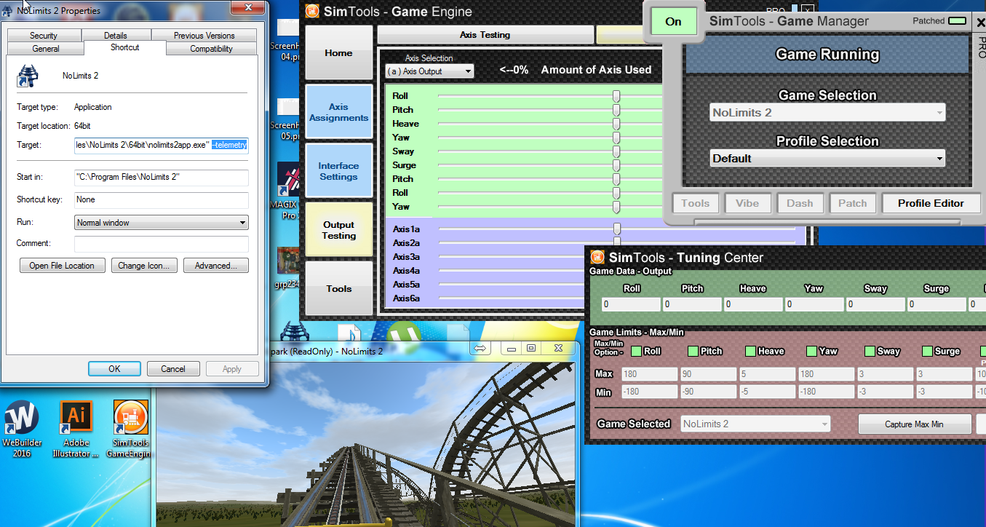Toggle Yaw max/min option checkbox
The width and height of the screenshot is (986, 527).
coord(812,351)
